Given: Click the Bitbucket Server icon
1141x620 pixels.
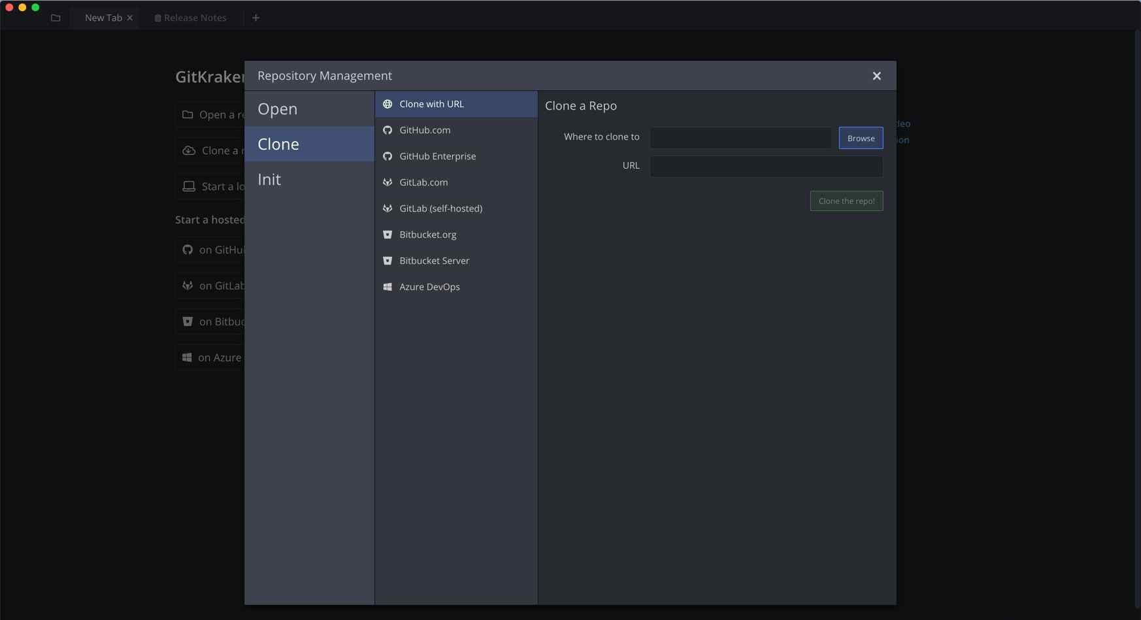Looking at the screenshot, I should tap(388, 261).
